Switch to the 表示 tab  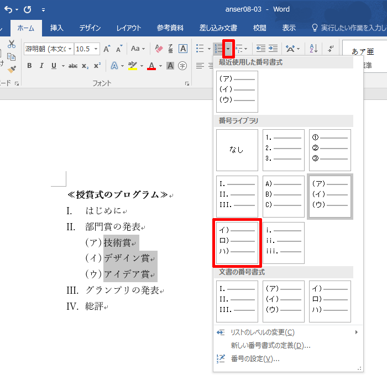point(289,28)
